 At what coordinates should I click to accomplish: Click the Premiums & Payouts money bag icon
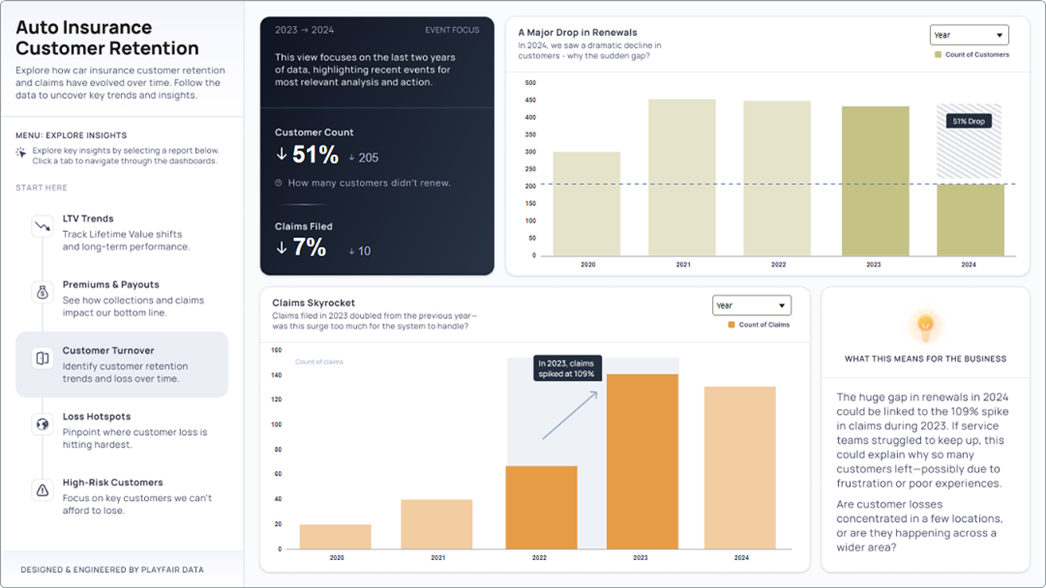point(42,290)
